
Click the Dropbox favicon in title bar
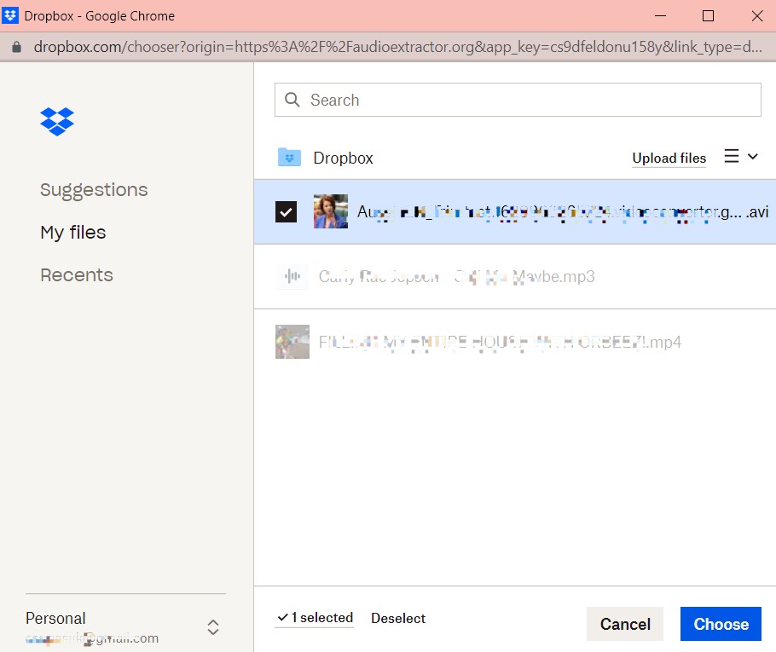click(x=10, y=15)
